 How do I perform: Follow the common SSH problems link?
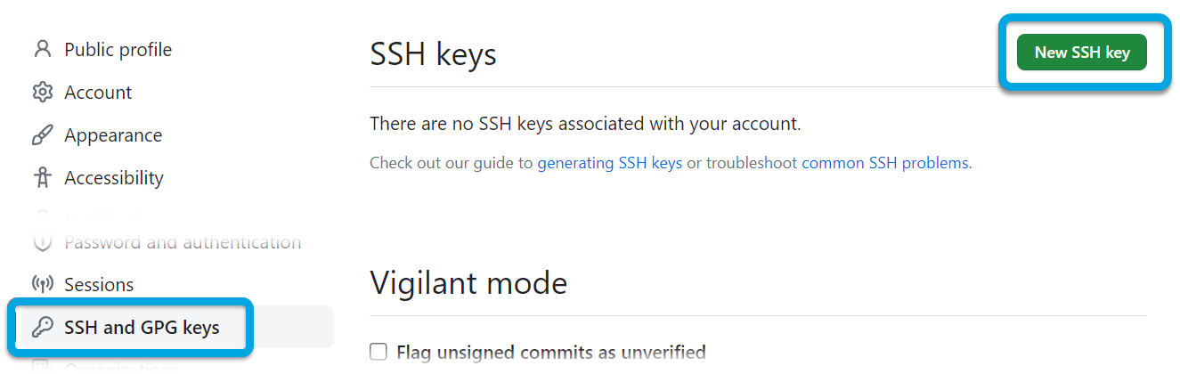tap(884, 163)
